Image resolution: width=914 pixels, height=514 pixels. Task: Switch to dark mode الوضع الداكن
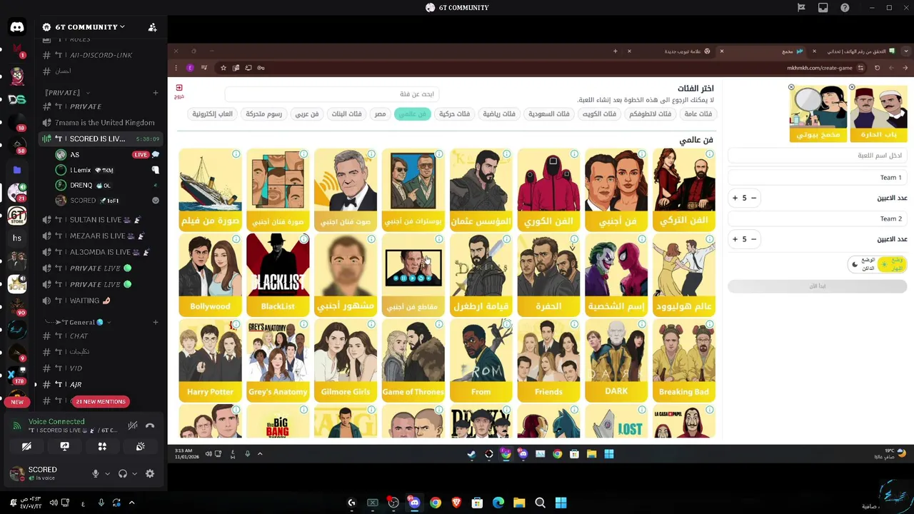pyautogui.click(x=863, y=264)
